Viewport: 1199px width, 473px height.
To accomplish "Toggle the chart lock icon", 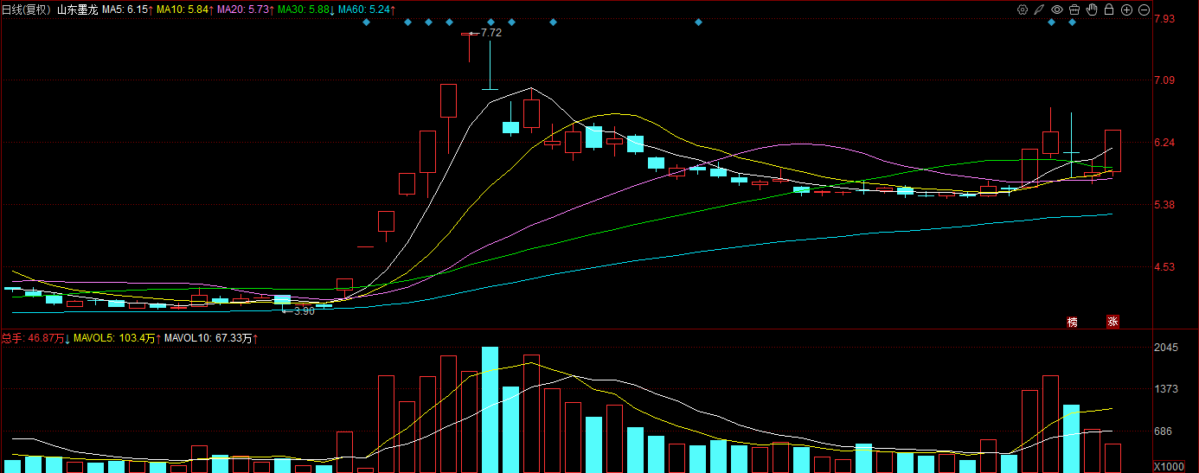I will (1109, 10).
